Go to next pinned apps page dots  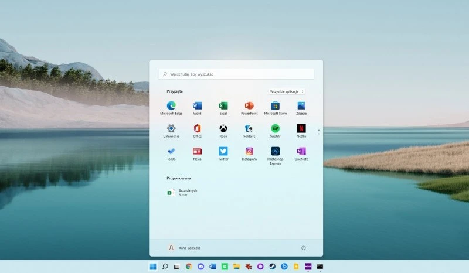(x=318, y=132)
